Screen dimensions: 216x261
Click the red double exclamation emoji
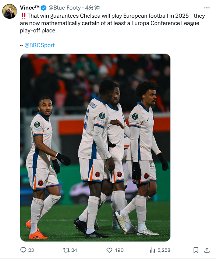coord(24,16)
